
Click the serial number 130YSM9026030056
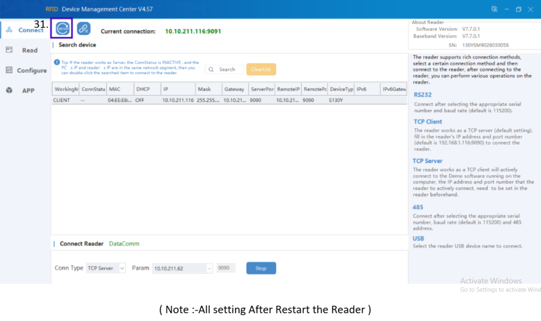pyautogui.click(x=485, y=45)
